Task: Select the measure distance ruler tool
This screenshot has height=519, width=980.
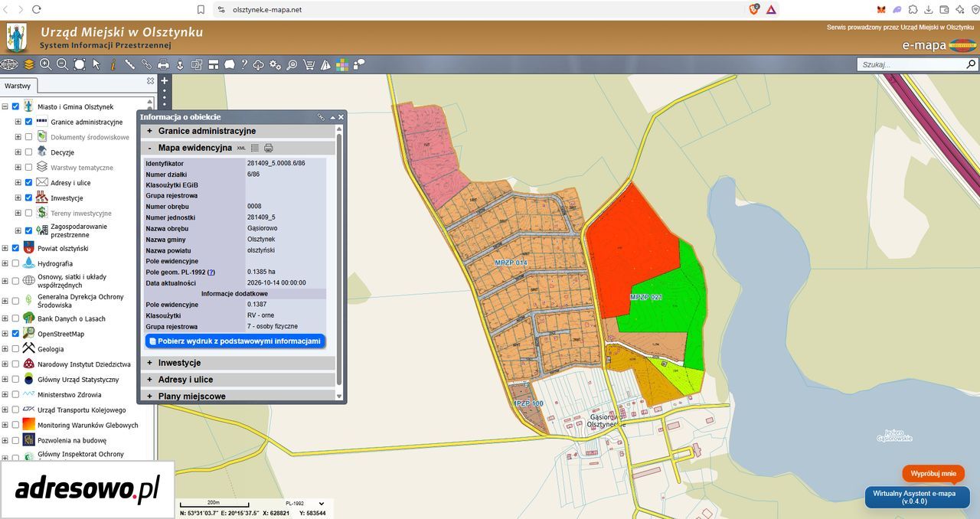Action: point(130,64)
